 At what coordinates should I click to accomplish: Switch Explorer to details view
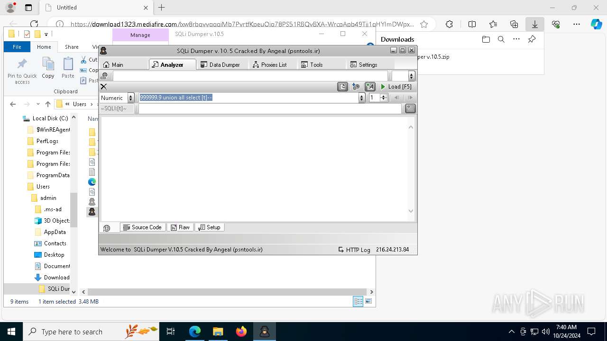(x=358, y=302)
